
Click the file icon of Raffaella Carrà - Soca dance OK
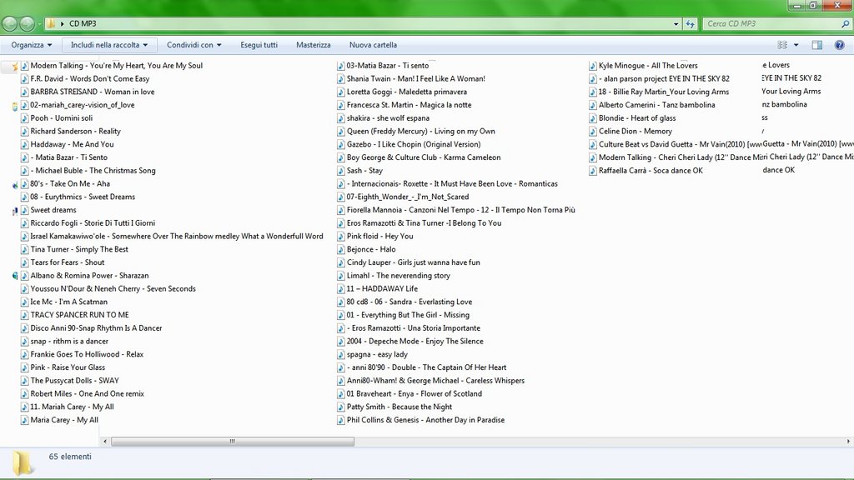pyautogui.click(x=593, y=170)
